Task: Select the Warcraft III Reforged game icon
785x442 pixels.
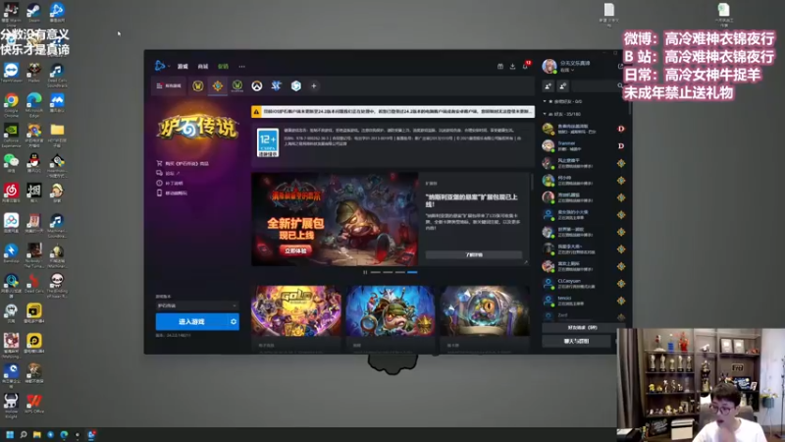Action: click(236, 86)
